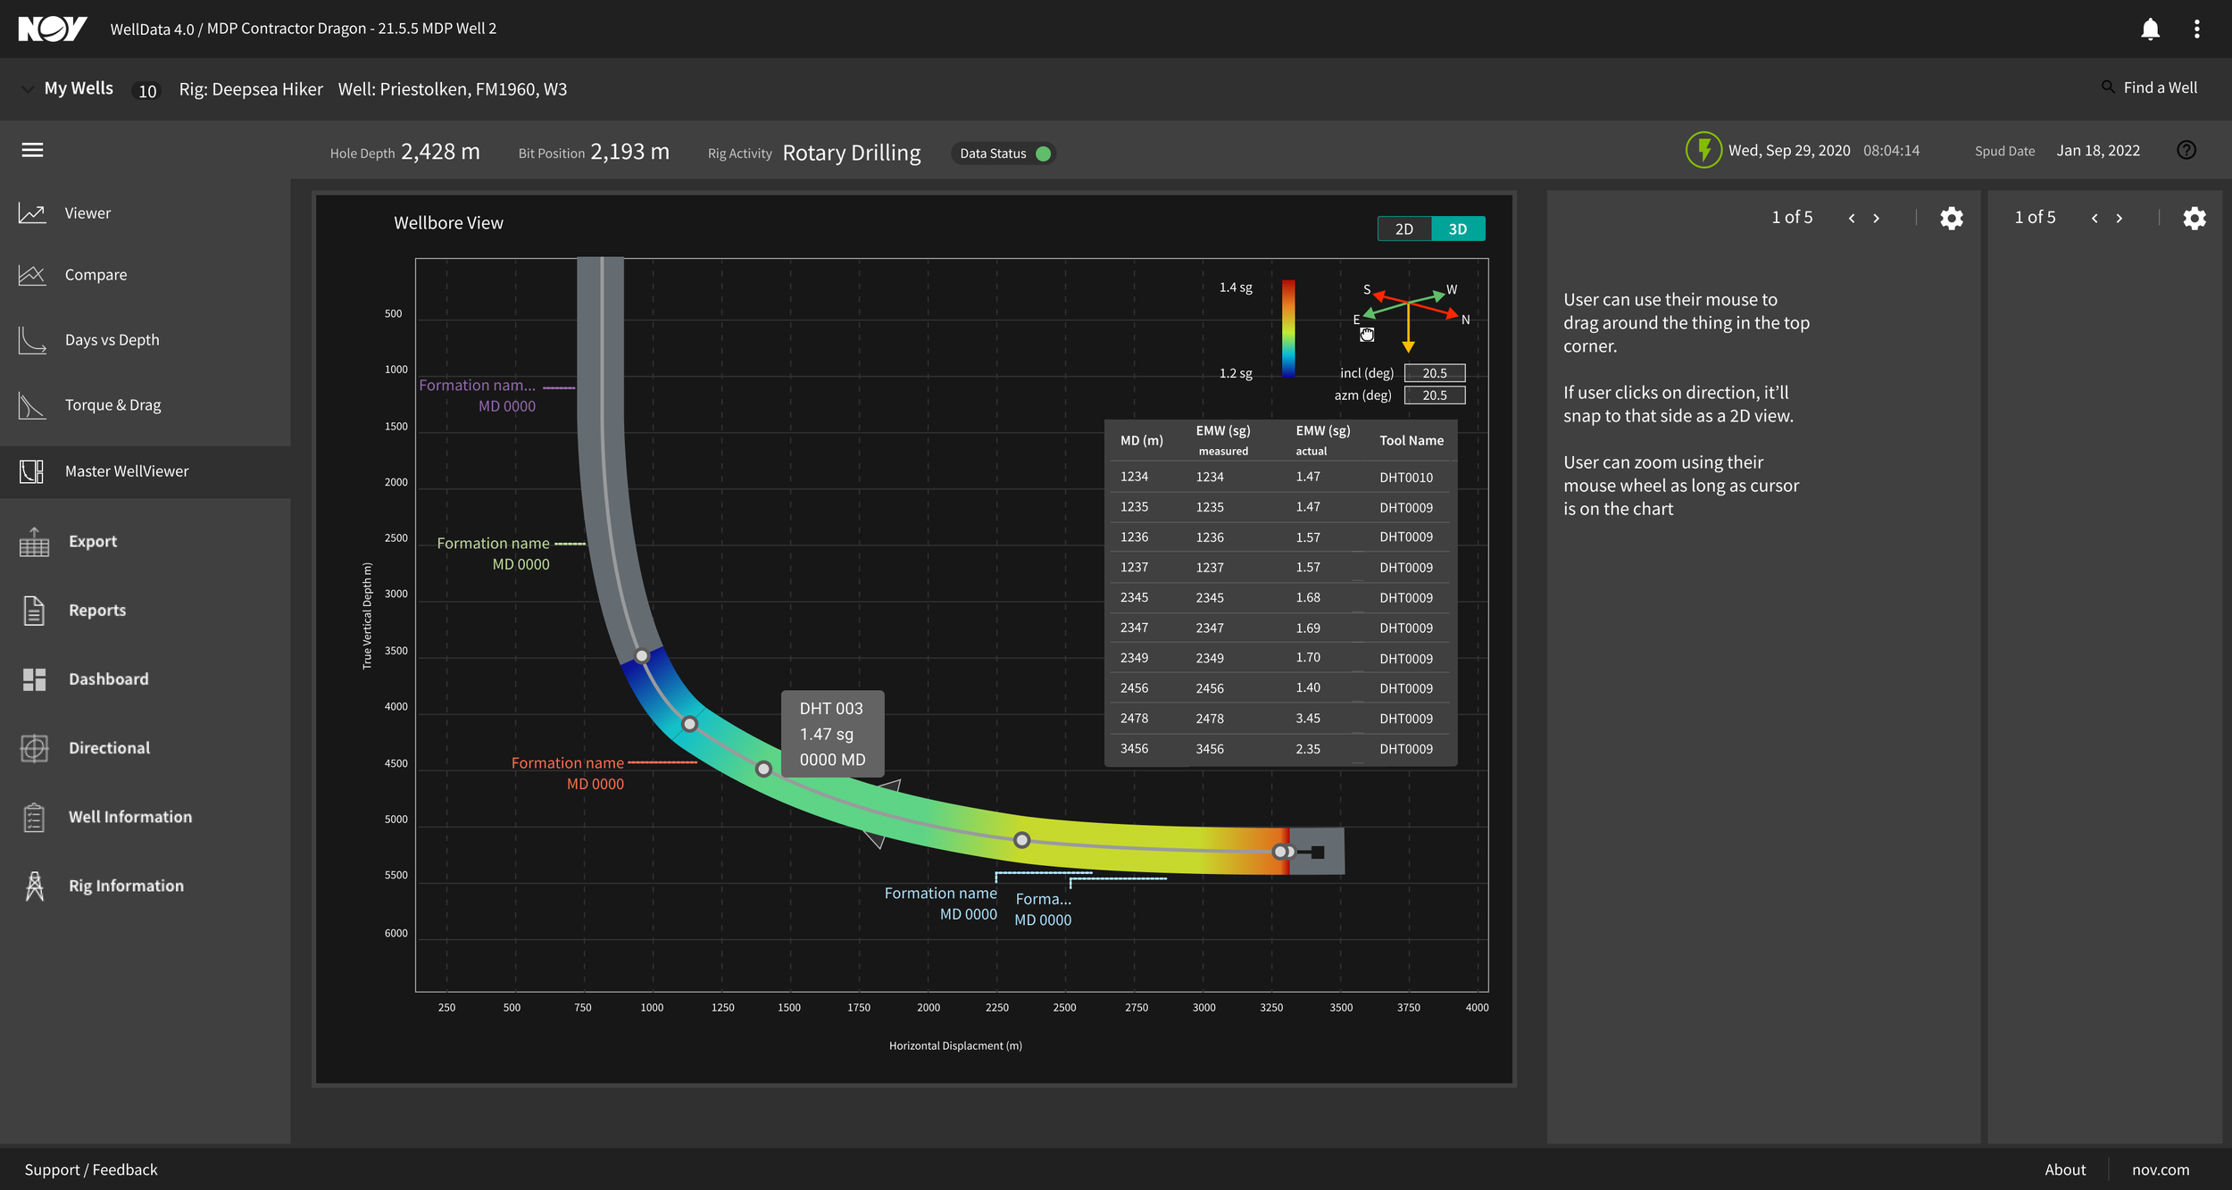This screenshot has height=1190, width=2232.
Task: Open the three-dot overflow menu
Action: coord(2196,29)
